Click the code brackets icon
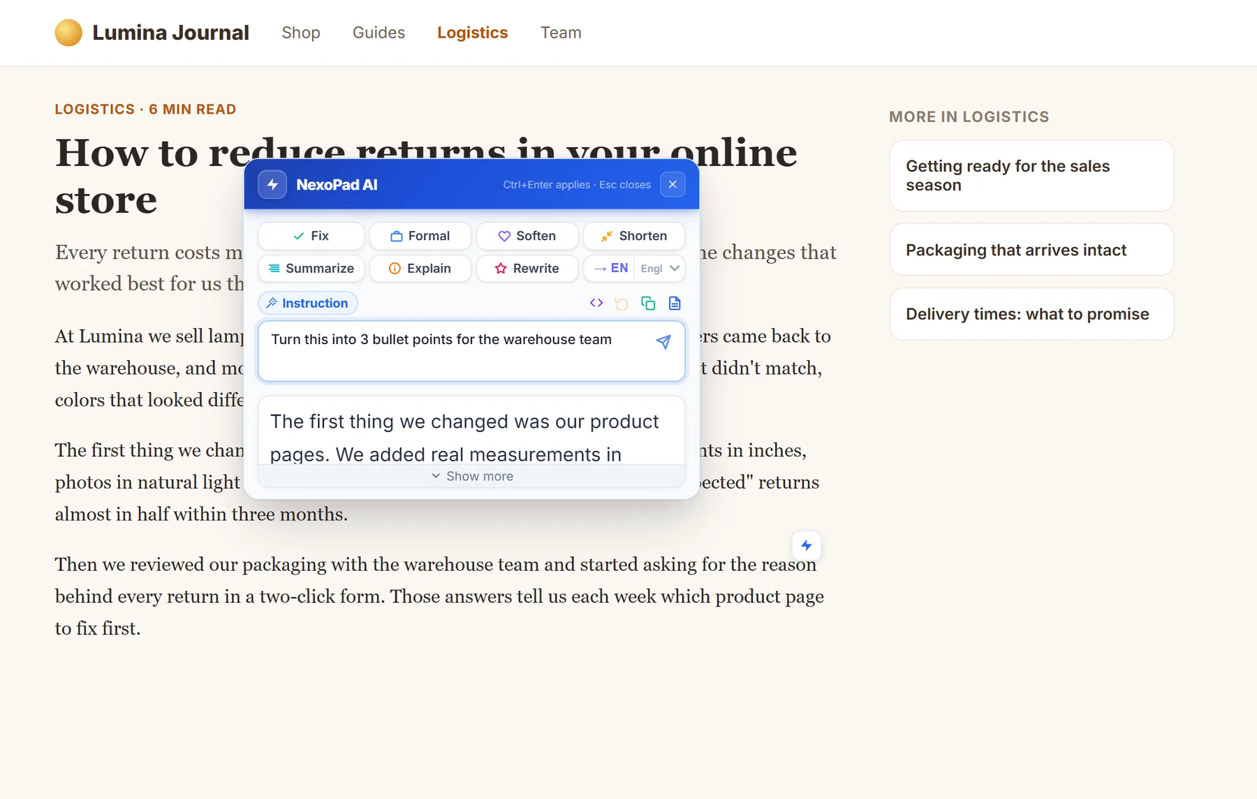Image resolution: width=1257 pixels, height=799 pixels. click(596, 303)
